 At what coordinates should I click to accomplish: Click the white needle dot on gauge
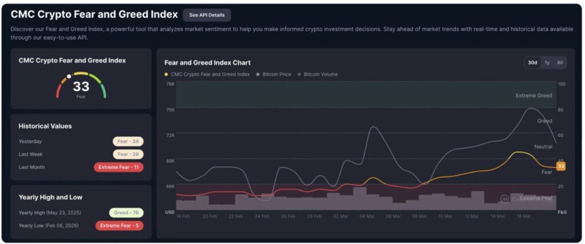pyautogui.click(x=69, y=76)
